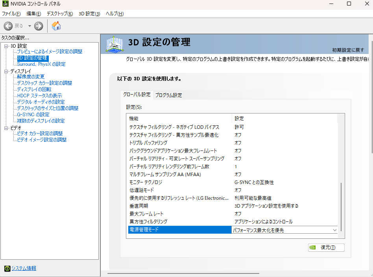Collapse the ディスプレイ tree node
The height and width of the screenshot is (277, 373).
[x=6, y=71]
